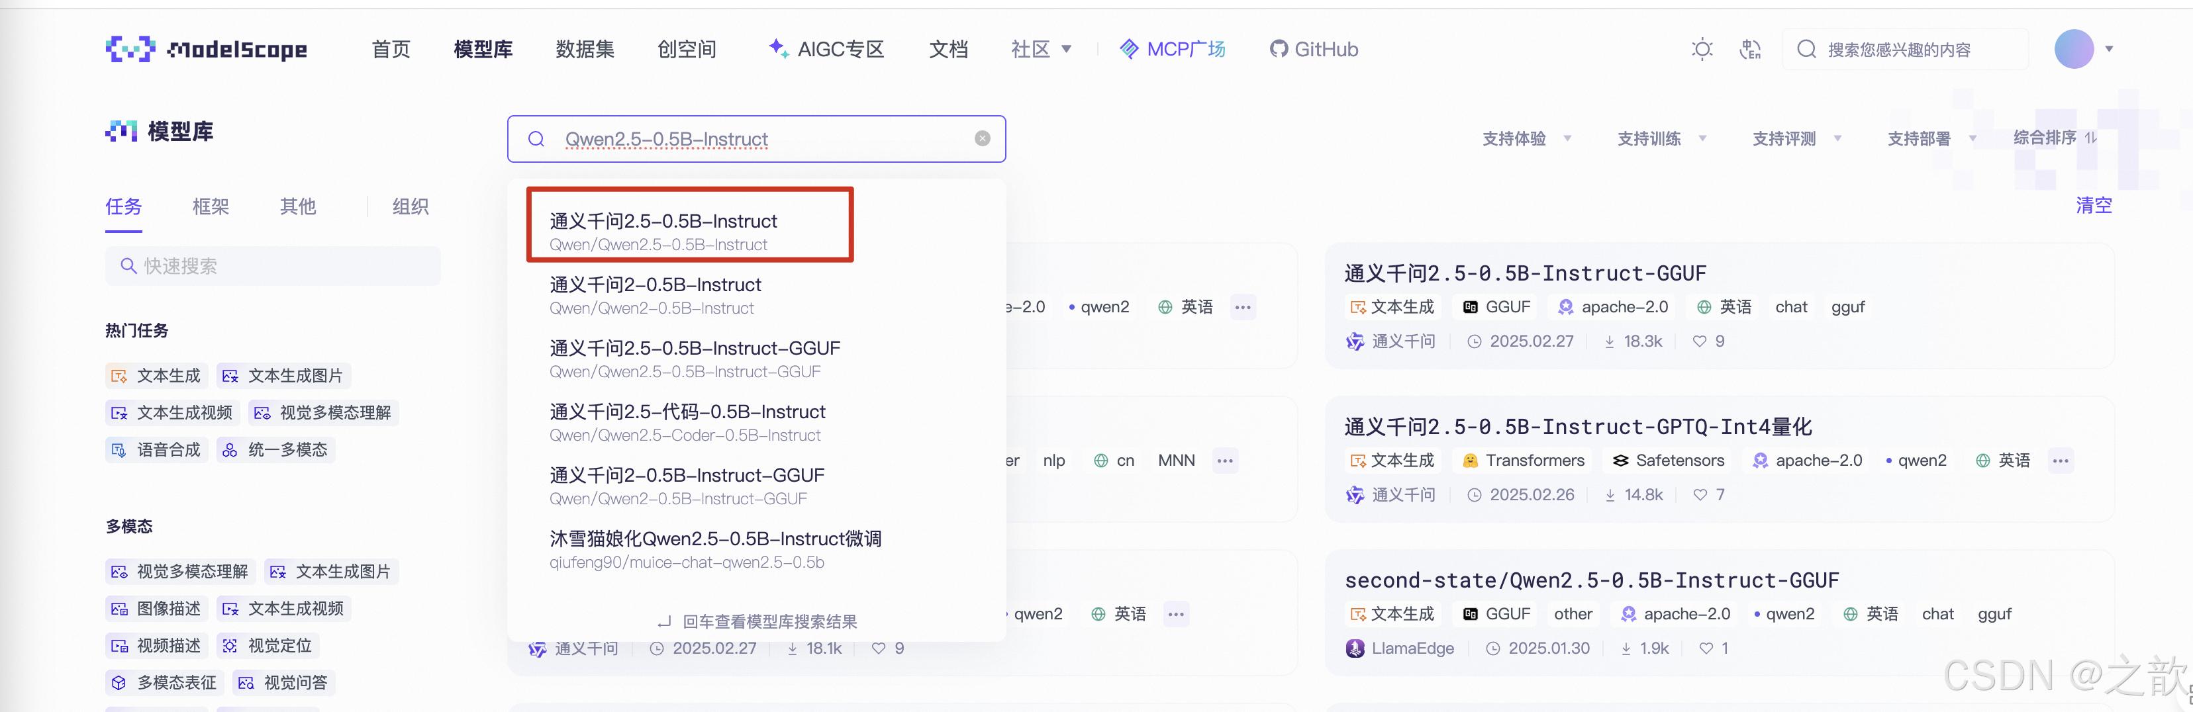Image resolution: width=2193 pixels, height=712 pixels.
Task: Click the download count 18.3k icon
Action: pyautogui.click(x=1610, y=342)
